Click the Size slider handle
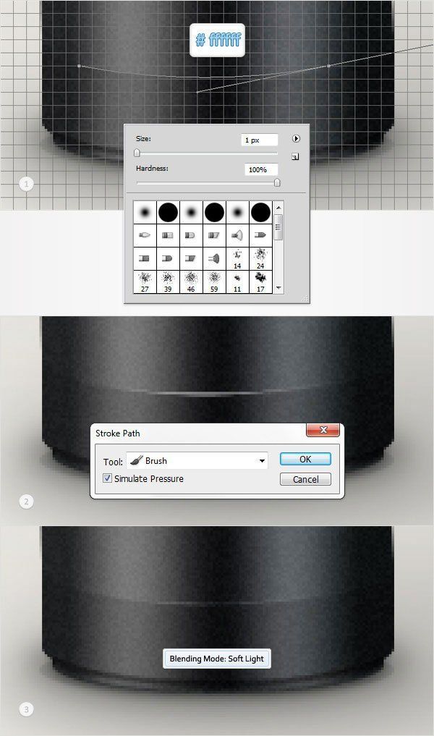Viewport: 434px width, 736px height. coord(137,153)
